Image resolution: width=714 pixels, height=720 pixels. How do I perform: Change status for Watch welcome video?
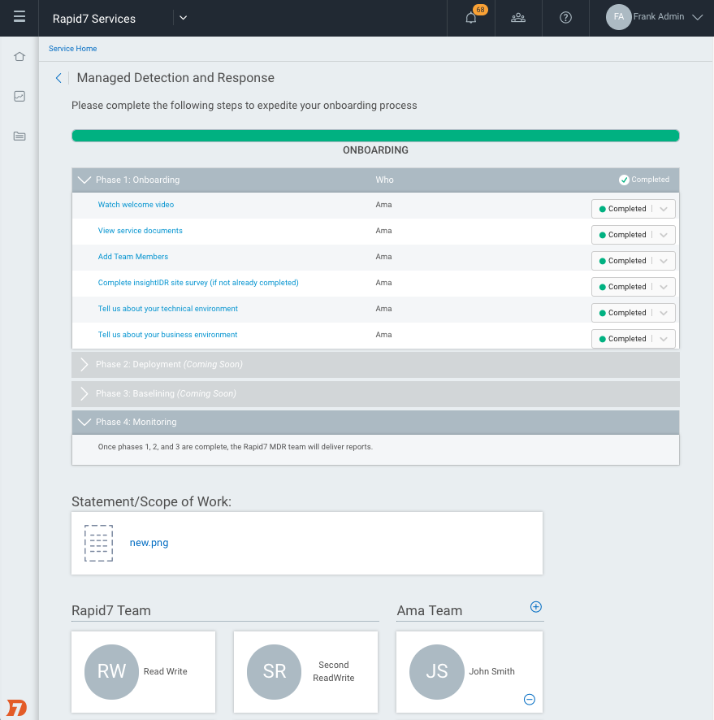(634, 209)
